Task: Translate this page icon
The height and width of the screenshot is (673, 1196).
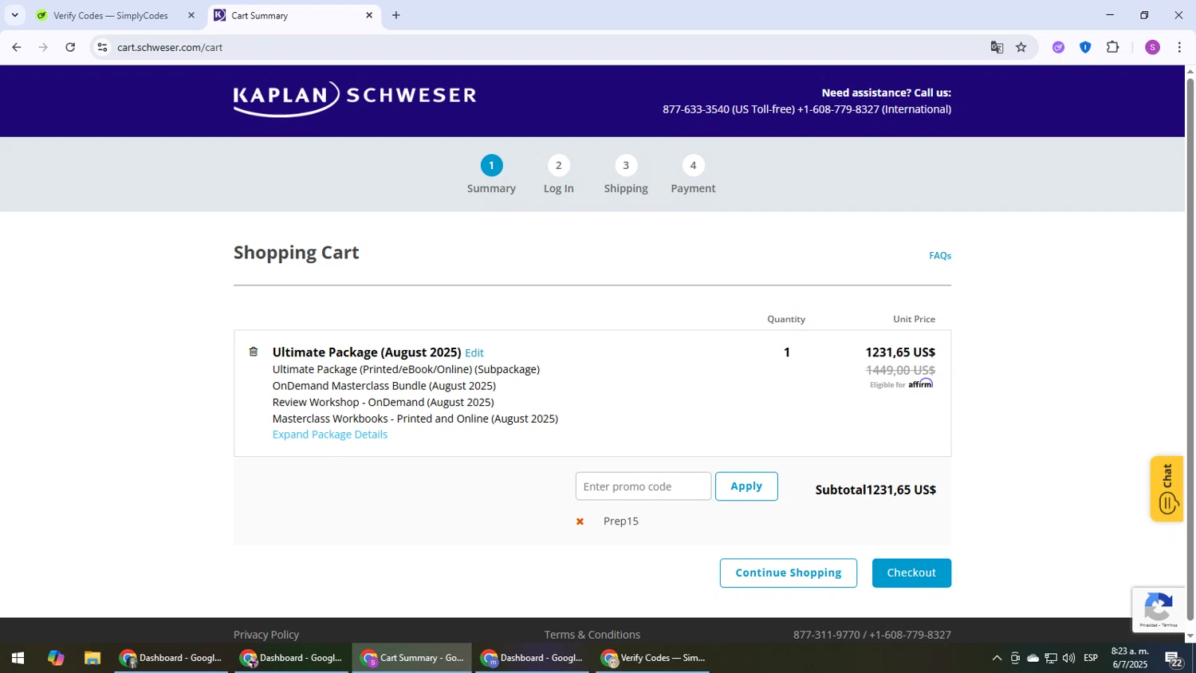Action: (997, 47)
